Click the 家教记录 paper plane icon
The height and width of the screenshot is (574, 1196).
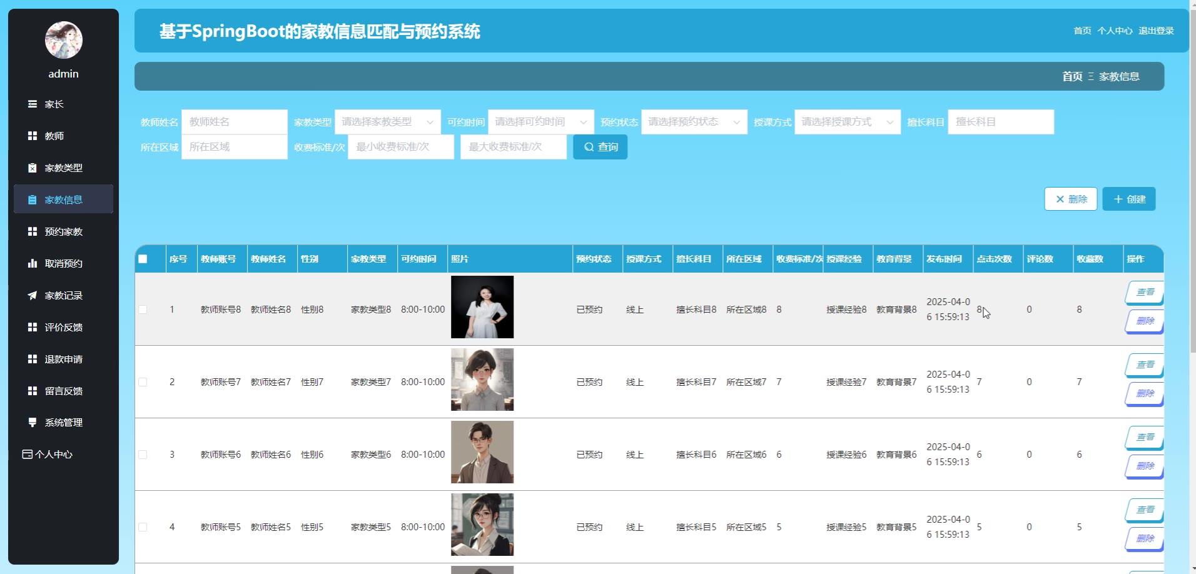click(33, 295)
